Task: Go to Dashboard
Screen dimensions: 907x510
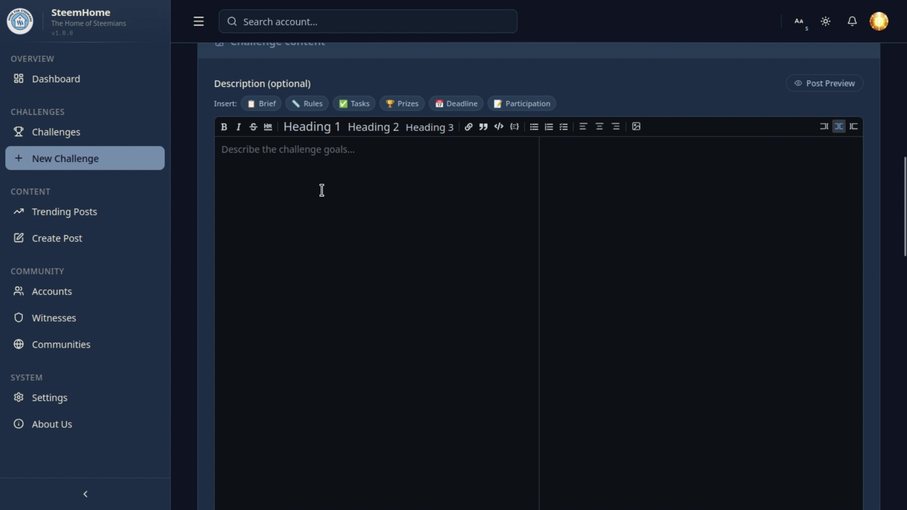Action: [85, 79]
